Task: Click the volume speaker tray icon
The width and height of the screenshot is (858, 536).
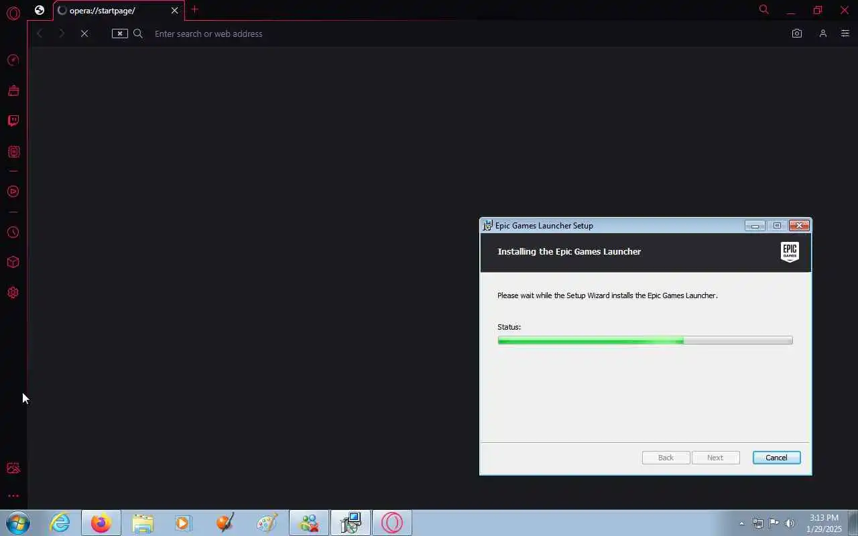Action: (790, 523)
